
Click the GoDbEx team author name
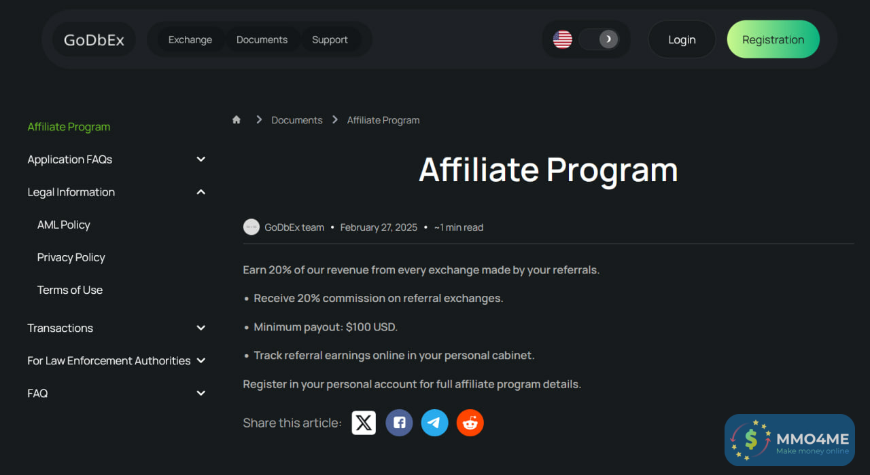pos(294,227)
